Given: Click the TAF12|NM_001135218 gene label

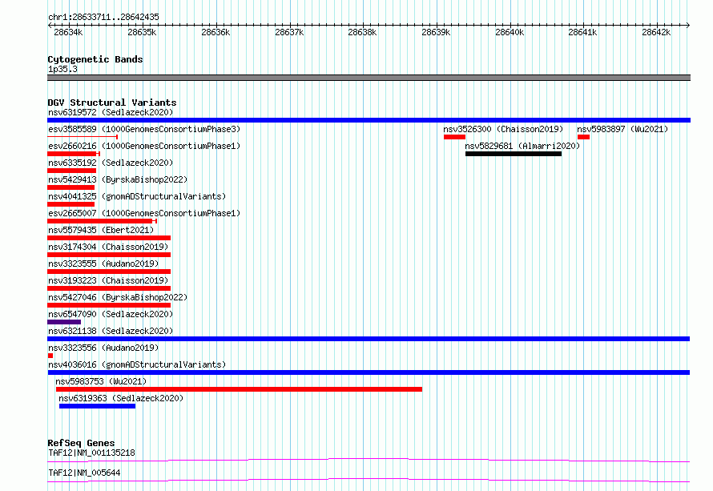Looking at the screenshot, I should [x=91, y=453].
